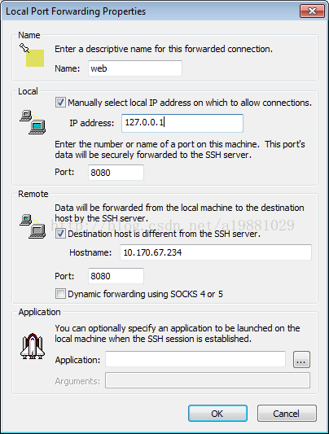Click the Remote section connected computers icon
Viewport: 329px width, 434px height.
(x=33, y=226)
